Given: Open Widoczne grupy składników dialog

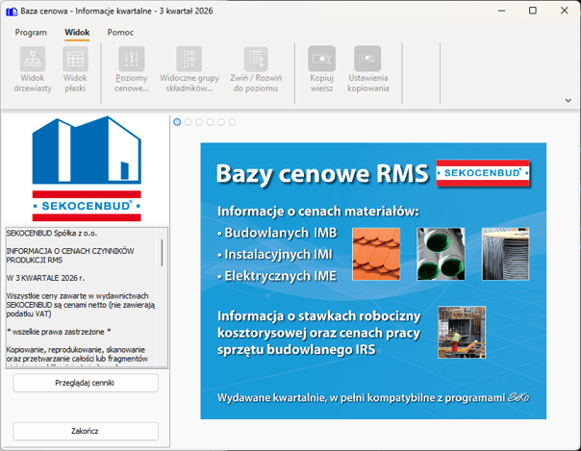Looking at the screenshot, I should (x=189, y=59).
